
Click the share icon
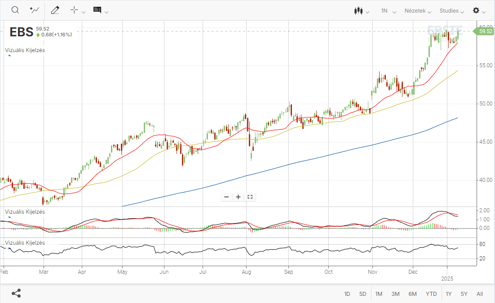tap(16, 293)
